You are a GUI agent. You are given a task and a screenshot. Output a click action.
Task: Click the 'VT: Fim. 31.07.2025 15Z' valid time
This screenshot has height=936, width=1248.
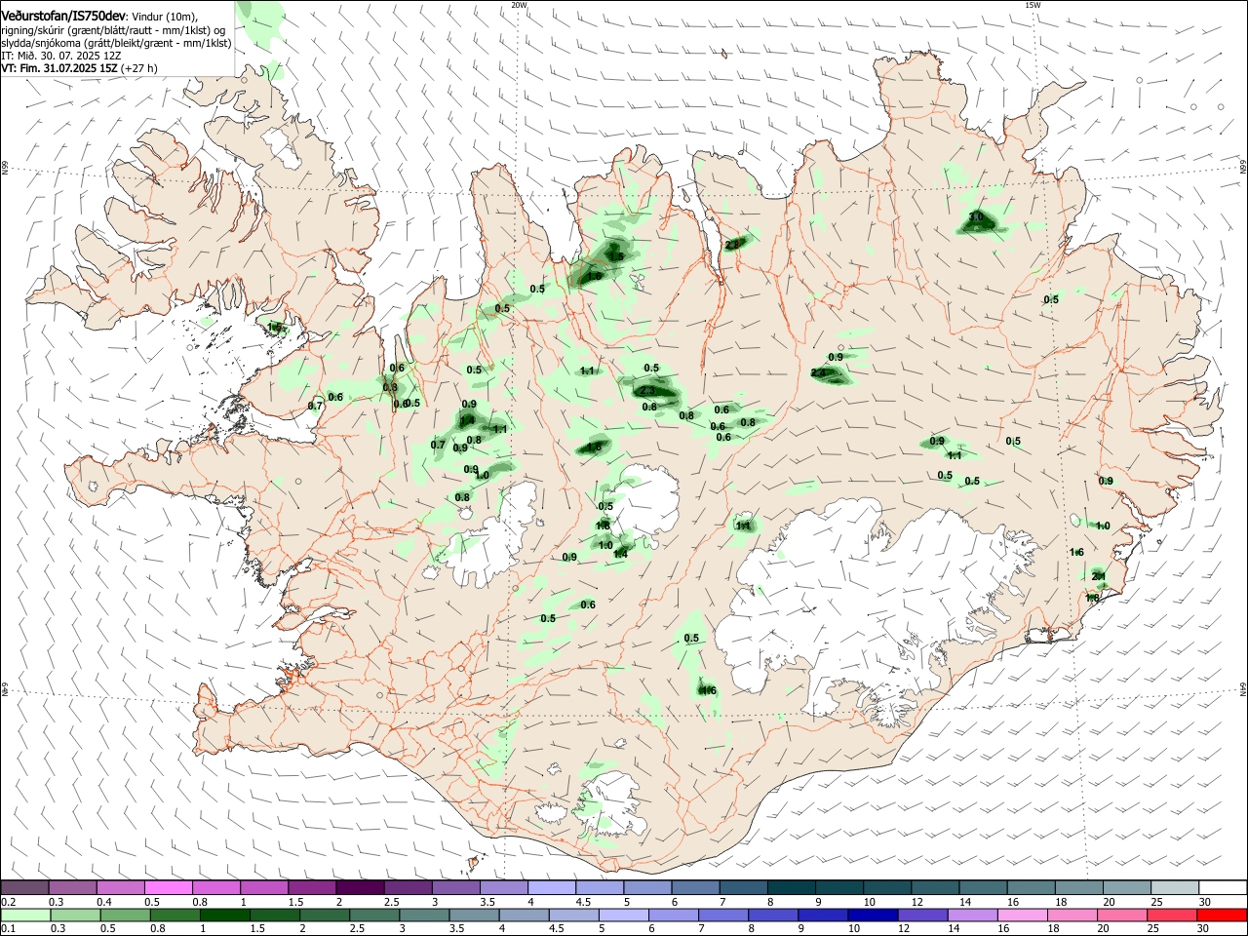click(59, 68)
